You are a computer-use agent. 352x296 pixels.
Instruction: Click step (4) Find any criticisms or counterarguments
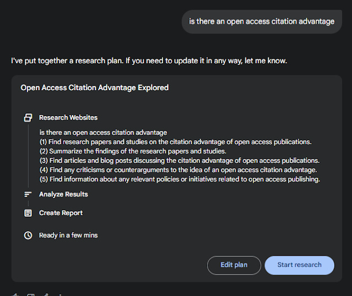point(178,170)
